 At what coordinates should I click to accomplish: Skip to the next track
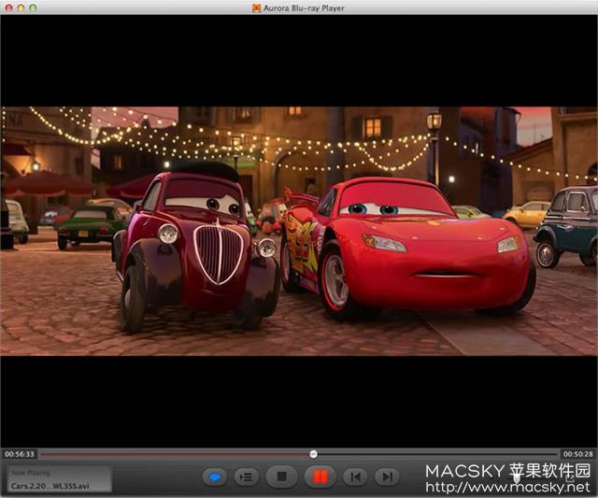pos(387,477)
